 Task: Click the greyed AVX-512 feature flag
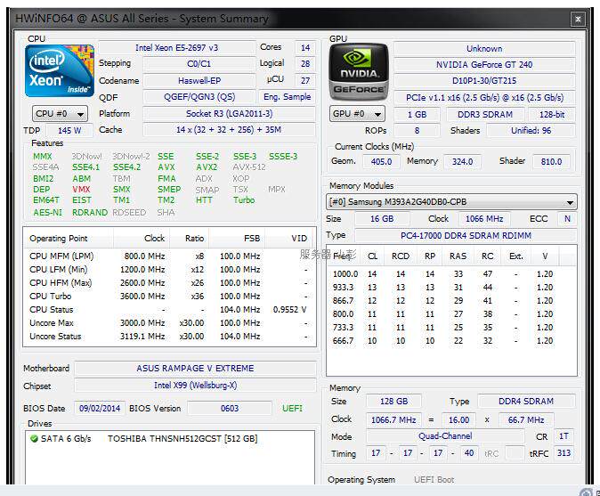(x=249, y=167)
